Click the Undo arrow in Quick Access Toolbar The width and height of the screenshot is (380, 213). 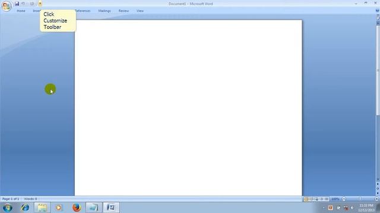(23, 4)
